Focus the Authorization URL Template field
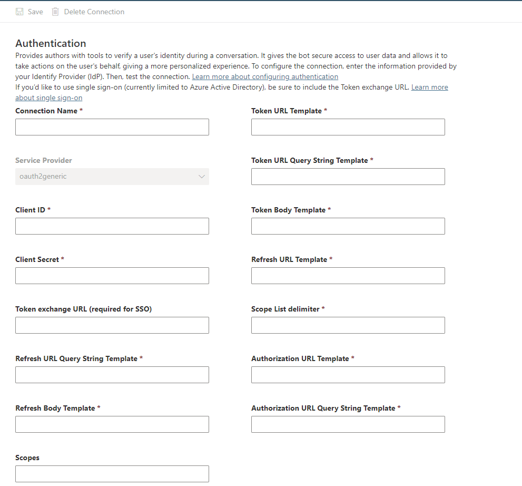The width and height of the screenshot is (522, 486). [348, 375]
